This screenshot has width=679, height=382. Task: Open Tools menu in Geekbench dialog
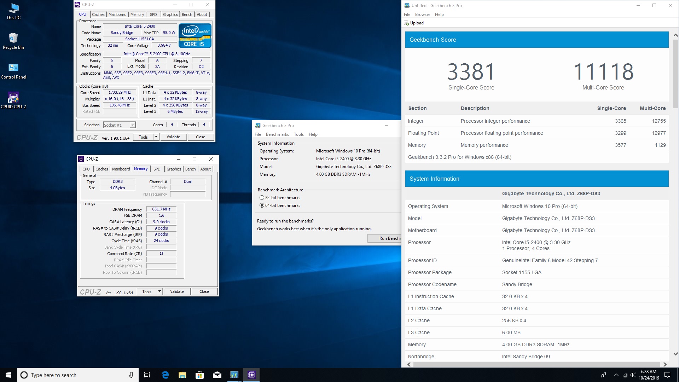(x=299, y=134)
